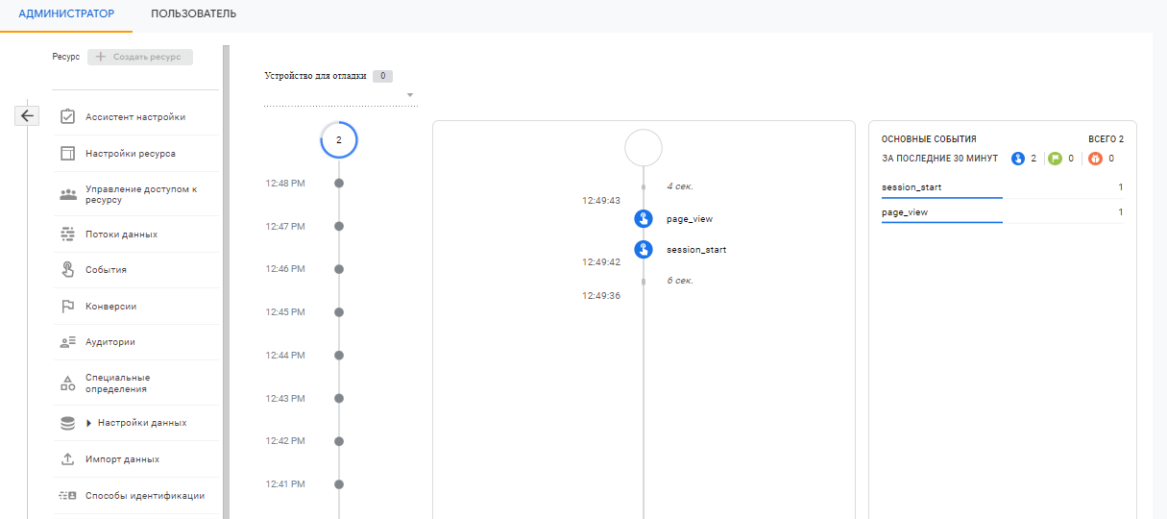Select page_view row in top events
The width and height of the screenshot is (1167, 519).
coord(1002,212)
